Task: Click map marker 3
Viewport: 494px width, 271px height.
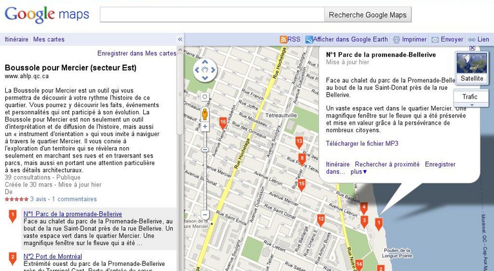Action: 364,221
